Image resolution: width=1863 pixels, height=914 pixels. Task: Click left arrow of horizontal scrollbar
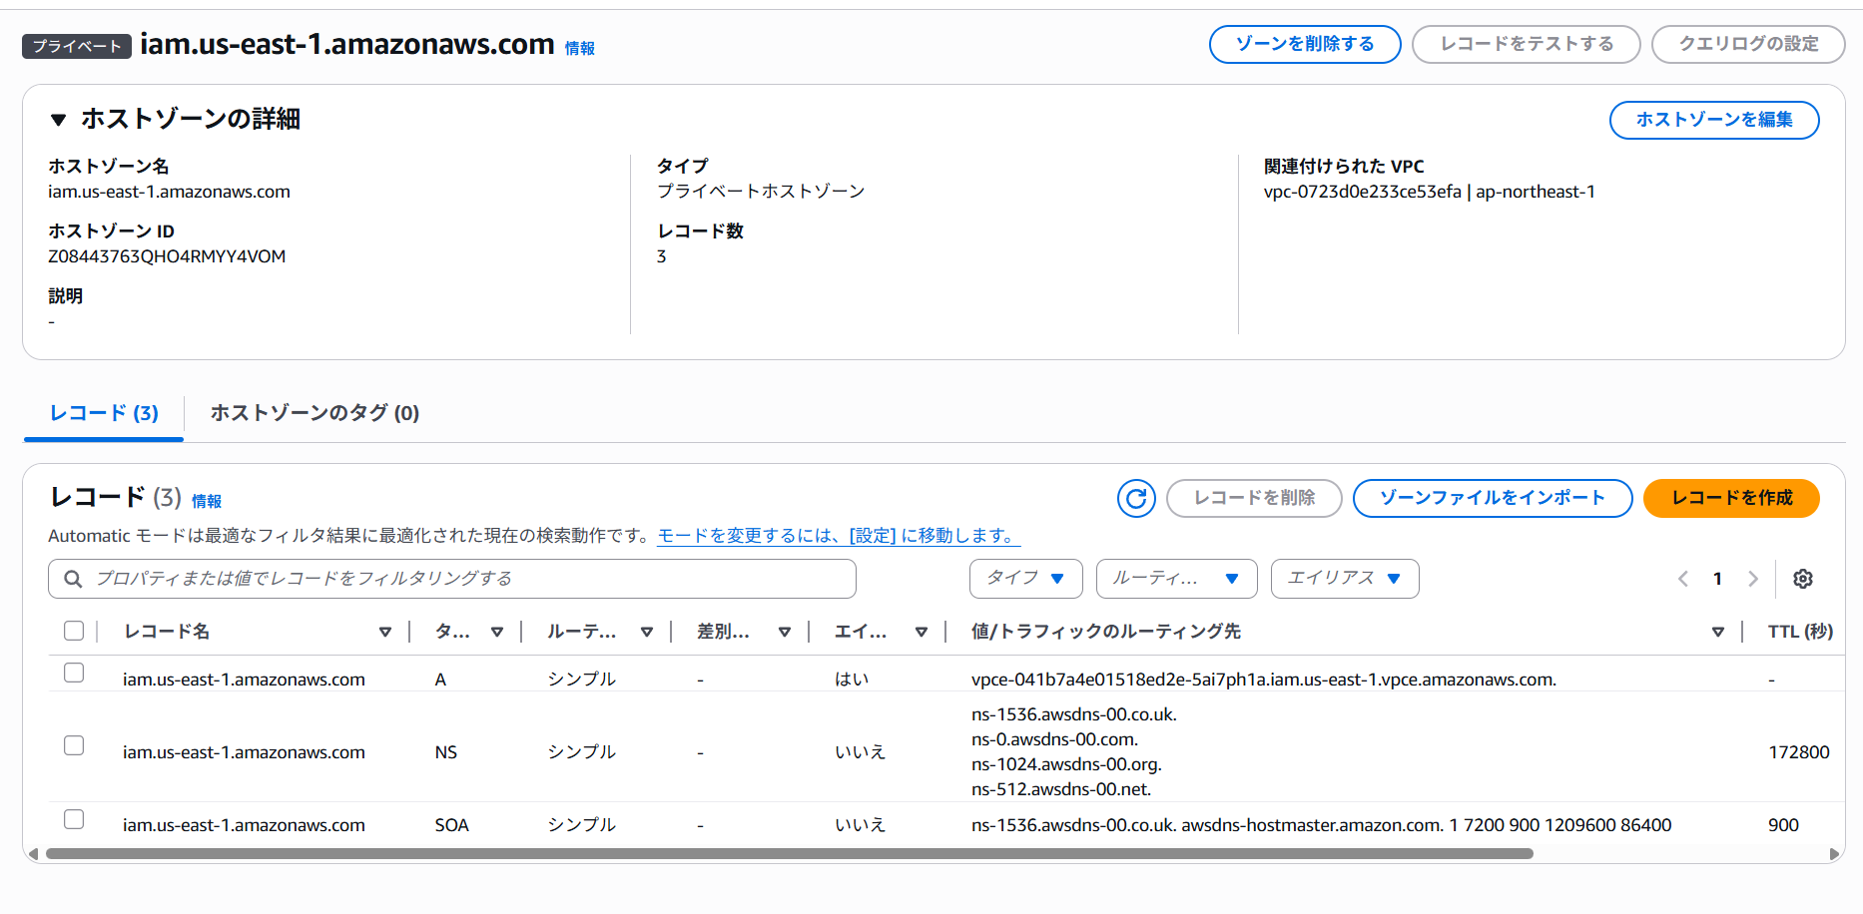34,854
